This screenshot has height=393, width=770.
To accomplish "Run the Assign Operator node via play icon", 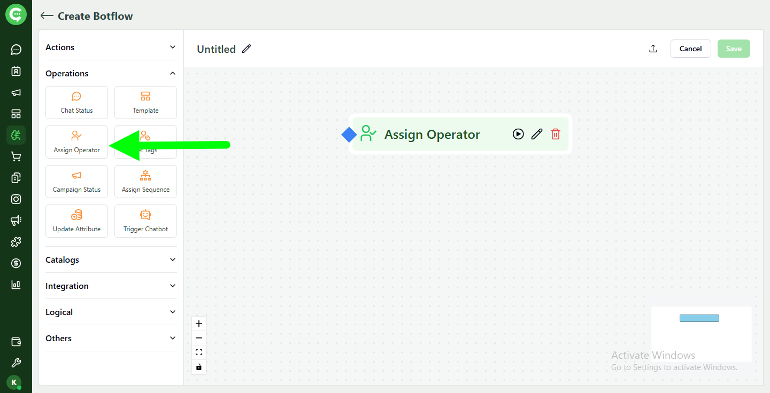I will click(518, 134).
